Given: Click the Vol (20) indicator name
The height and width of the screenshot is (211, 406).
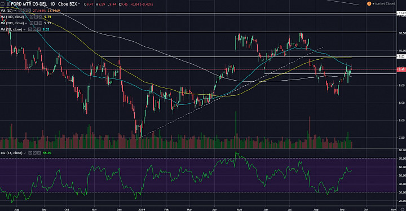Looking at the screenshot, I should pos(6,11).
